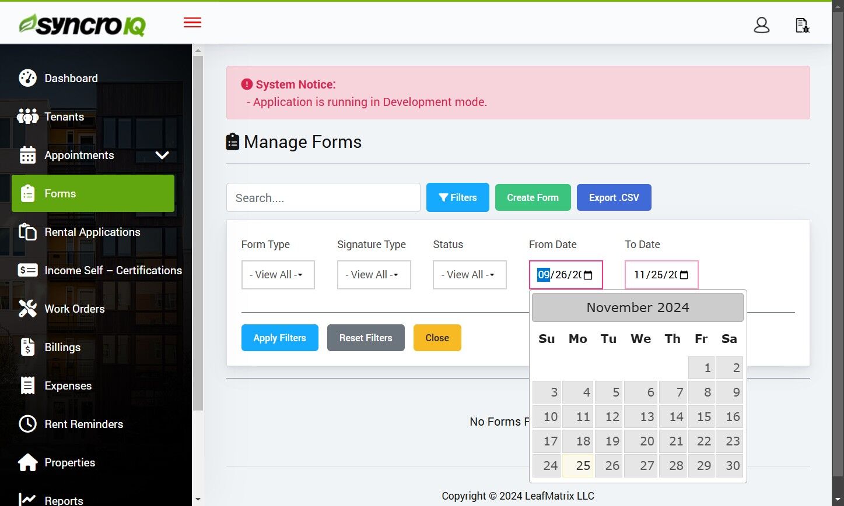Open the hamburger menu toggle

point(192,23)
